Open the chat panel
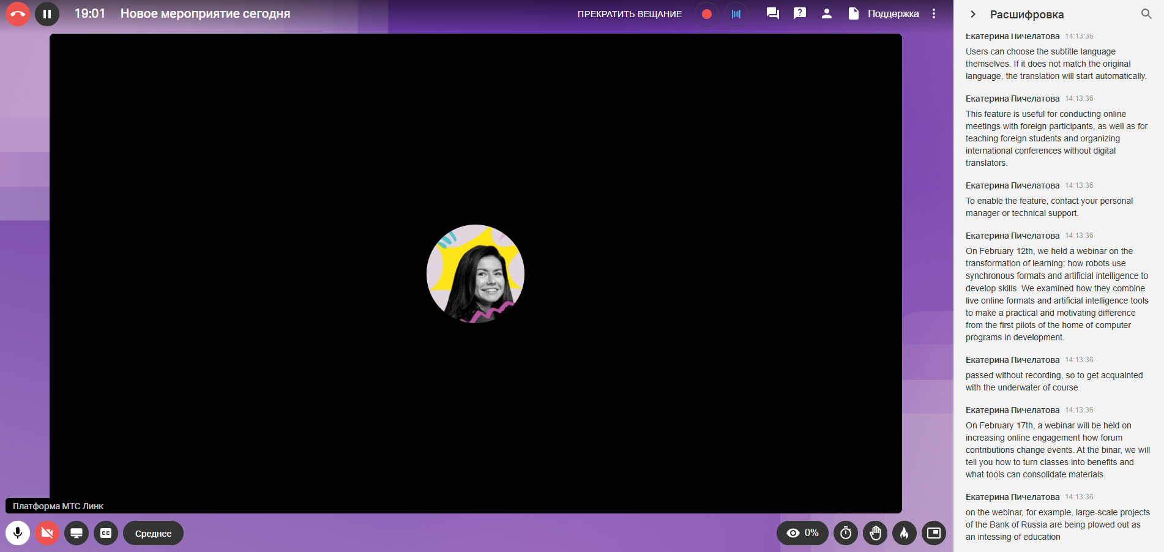 772,13
